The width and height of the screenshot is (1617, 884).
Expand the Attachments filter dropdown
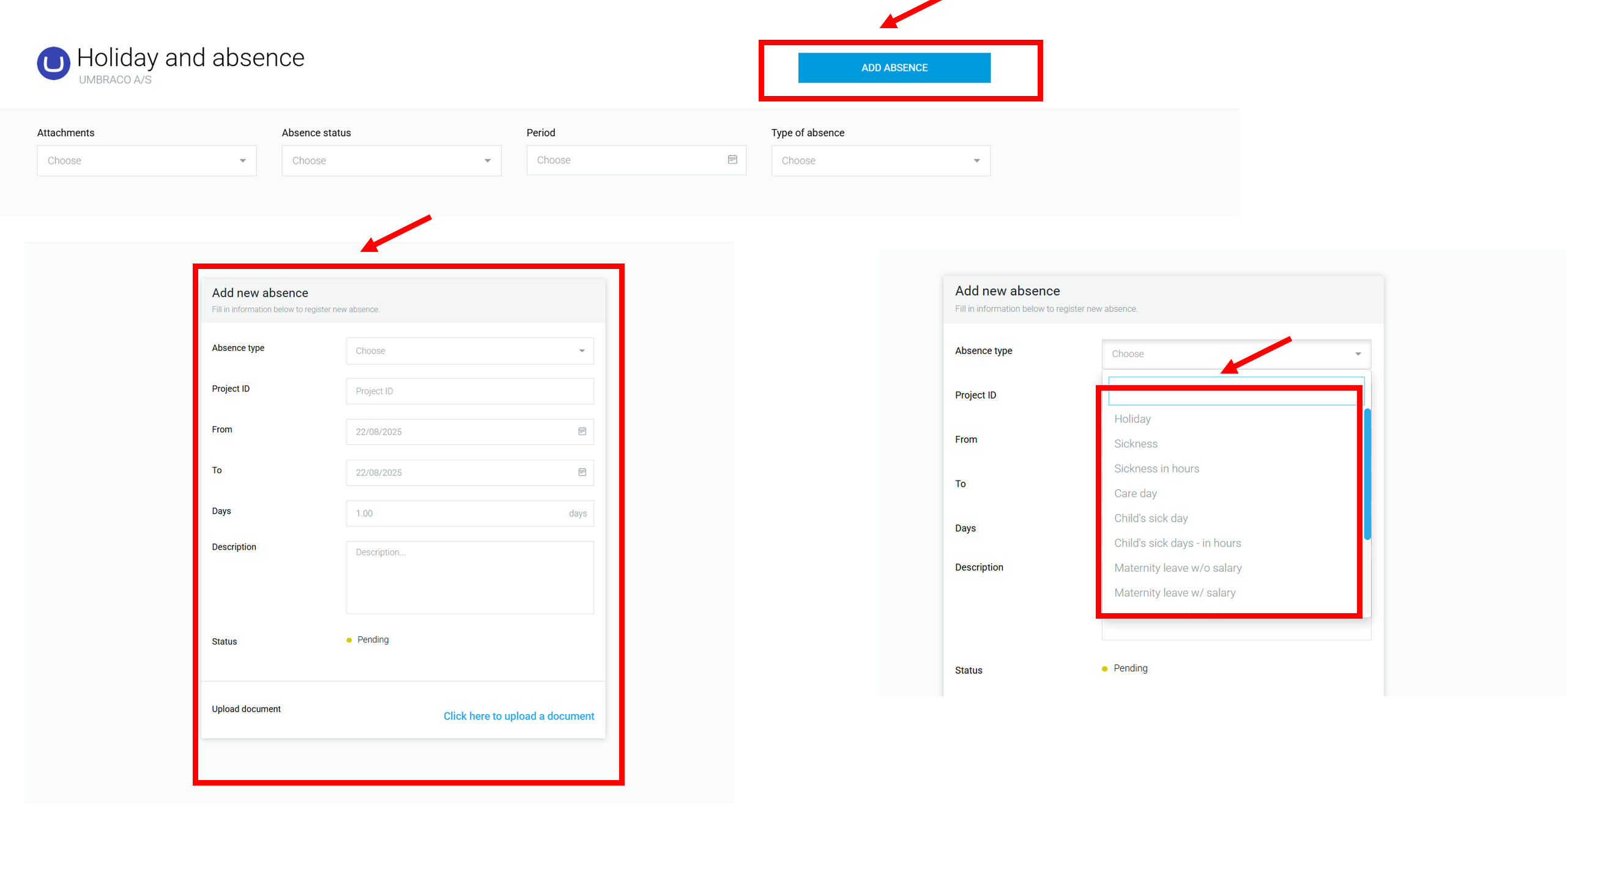(146, 161)
